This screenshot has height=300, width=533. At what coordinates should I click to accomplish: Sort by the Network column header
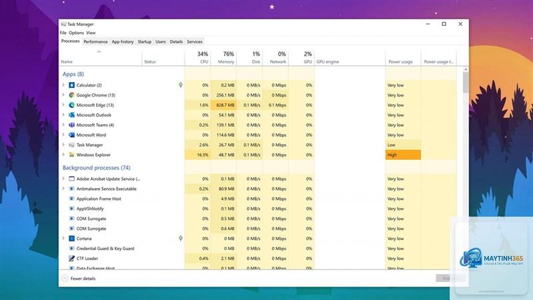275,57
